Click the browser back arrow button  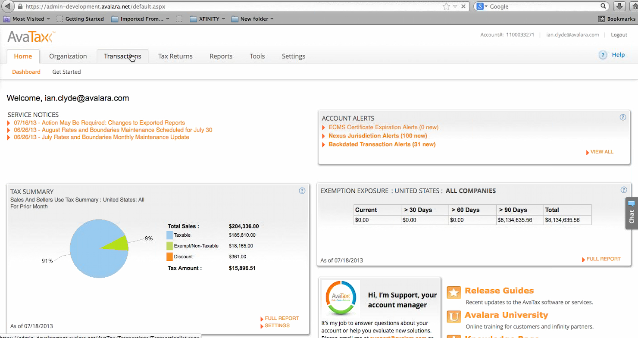point(8,6)
